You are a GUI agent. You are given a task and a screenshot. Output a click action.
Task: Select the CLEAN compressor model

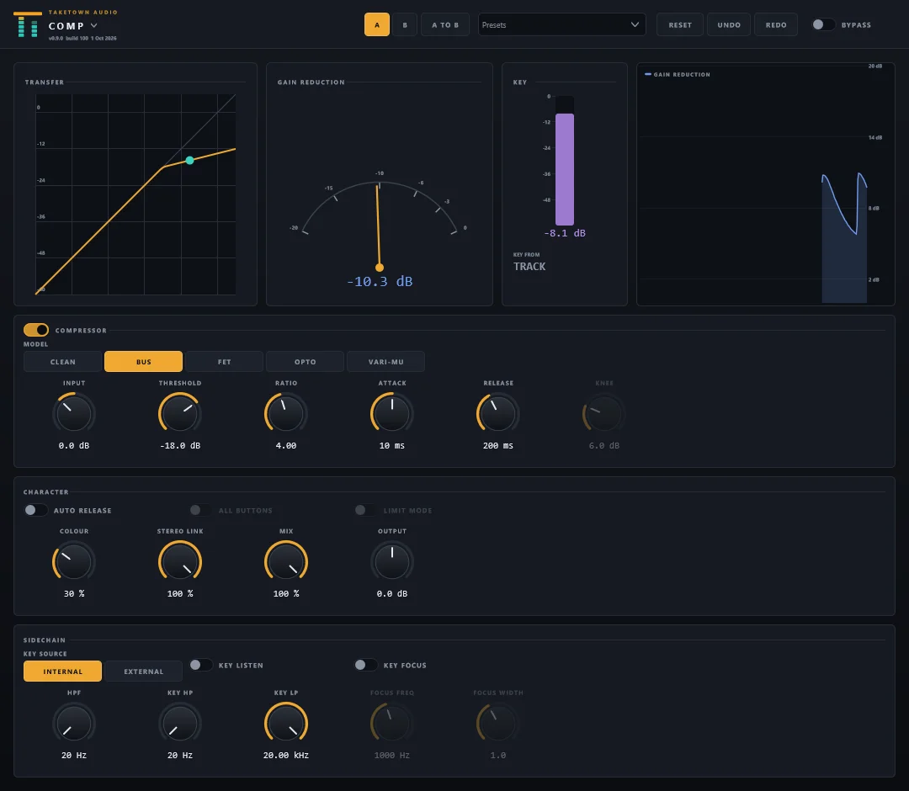(62, 362)
